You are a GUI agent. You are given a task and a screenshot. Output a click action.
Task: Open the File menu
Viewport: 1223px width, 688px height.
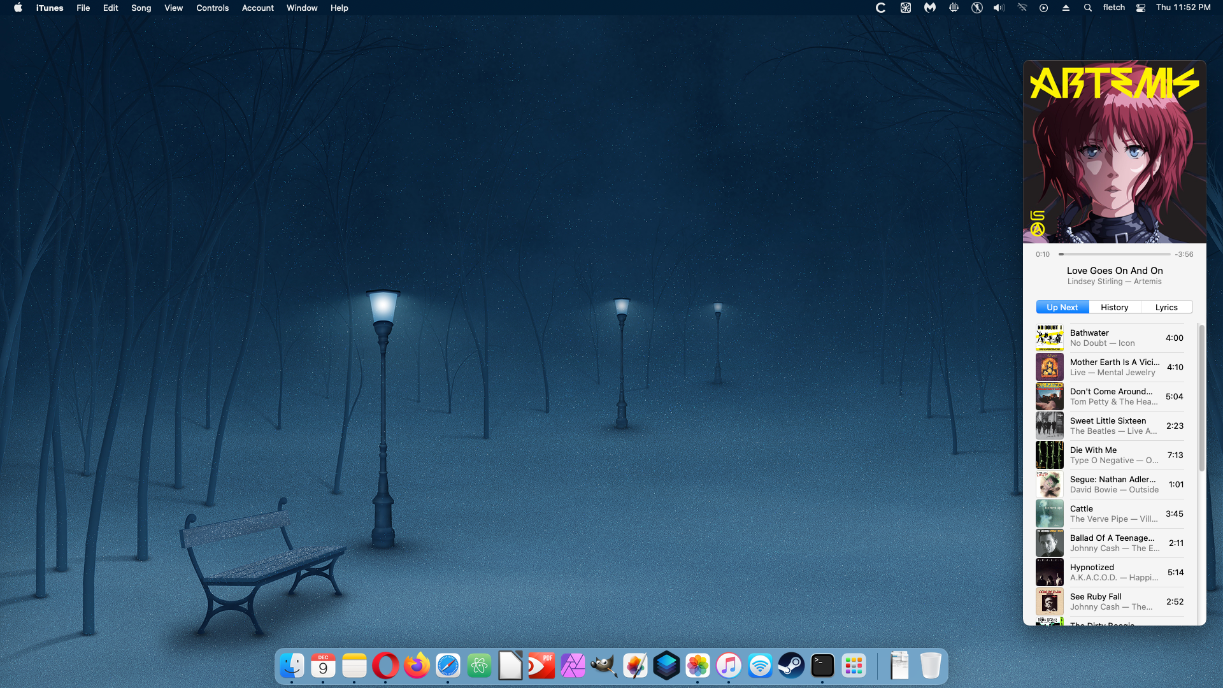(83, 8)
